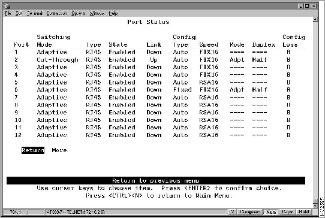
Task: Click the Compose indicator in status bar
Action: [x=249, y=212]
